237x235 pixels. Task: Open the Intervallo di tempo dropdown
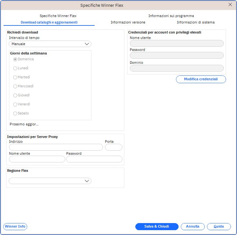tap(50, 44)
